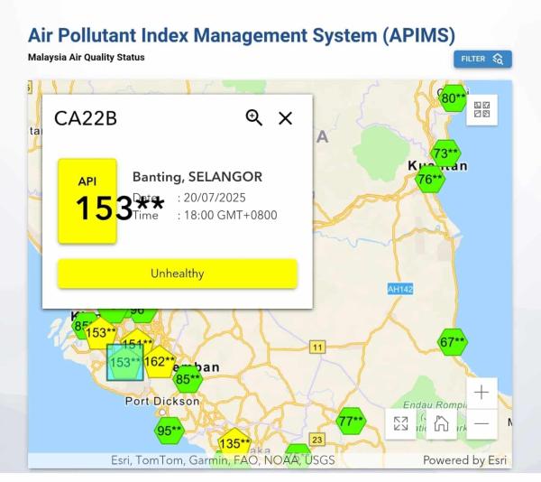Click the yellow API 153 box

tap(87, 201)
